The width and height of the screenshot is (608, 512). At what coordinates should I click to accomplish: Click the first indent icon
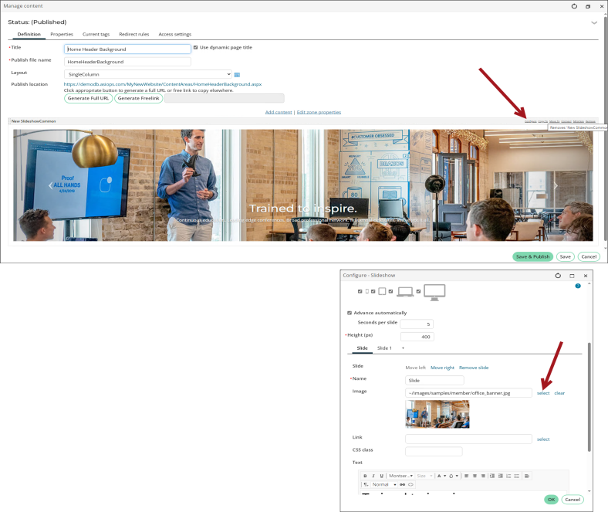coord(492,476)
